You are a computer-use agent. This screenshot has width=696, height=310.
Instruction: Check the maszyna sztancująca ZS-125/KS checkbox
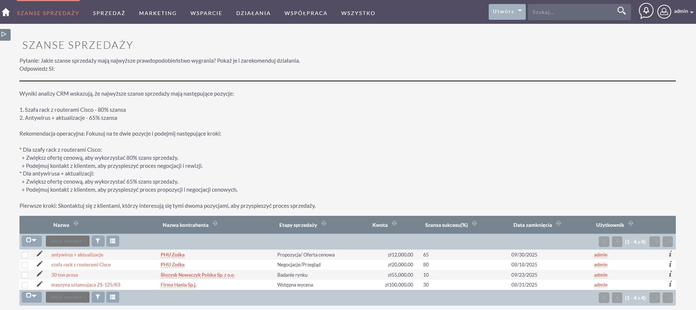[x=25, y=285]
